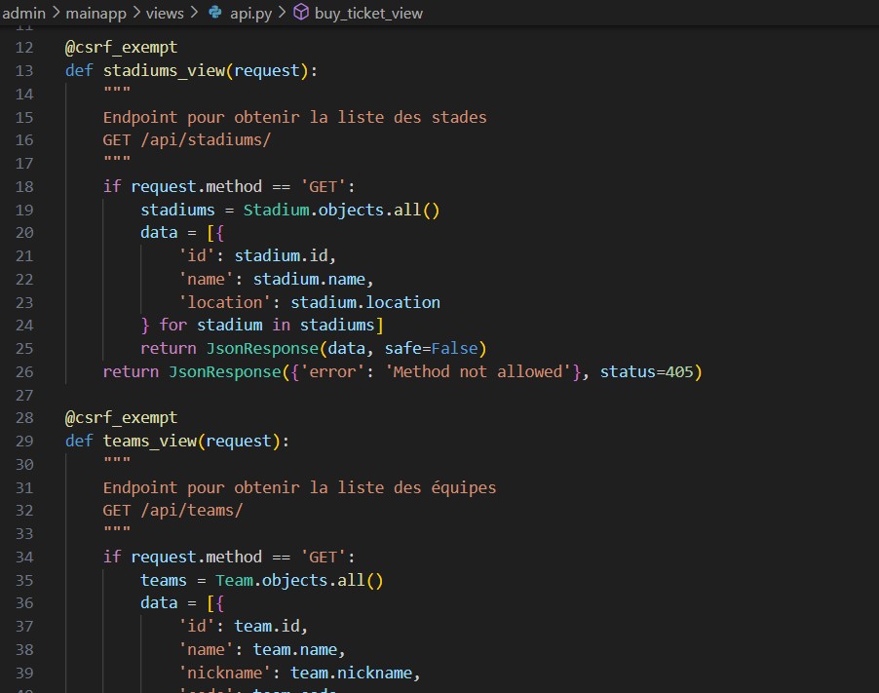Click 'for stadium in stadiums' on line 24
Viewport: 879px width, 693px height.
pyautogui.click(x=266, y=326)
